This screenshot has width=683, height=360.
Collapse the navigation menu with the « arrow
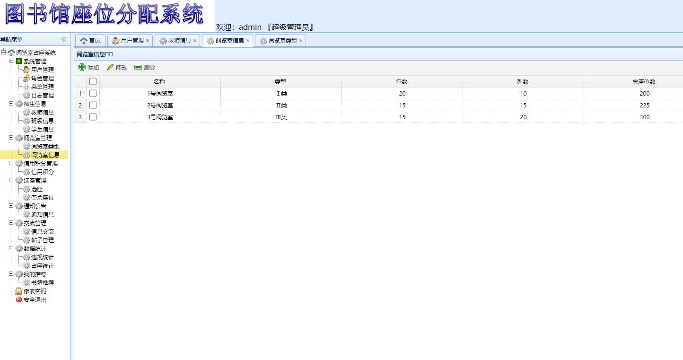64,39
